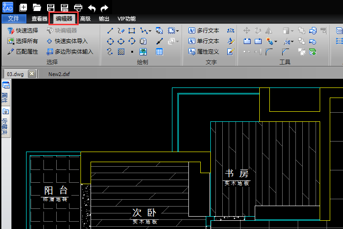Click the text style icon
343x229 pixels.
231,41
